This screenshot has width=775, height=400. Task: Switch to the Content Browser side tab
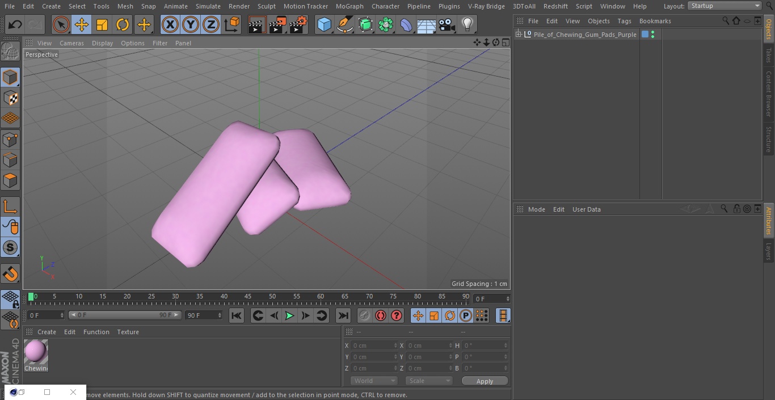coord(769,94)
